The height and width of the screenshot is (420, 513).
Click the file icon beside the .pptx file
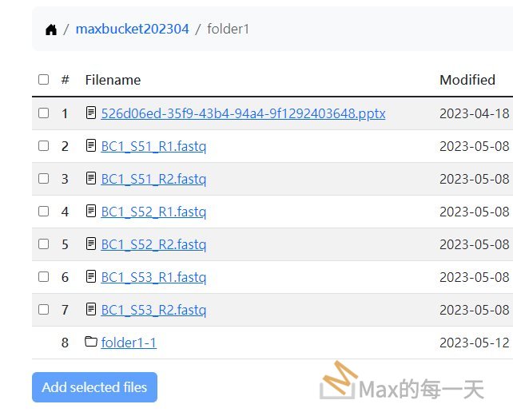tap(91, 113)
